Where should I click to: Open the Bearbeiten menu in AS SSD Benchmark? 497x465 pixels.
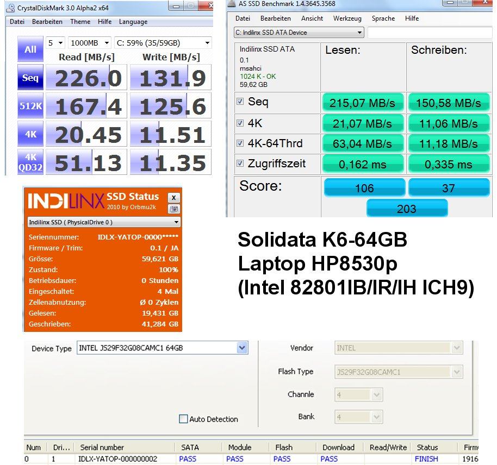pos(276,18)
